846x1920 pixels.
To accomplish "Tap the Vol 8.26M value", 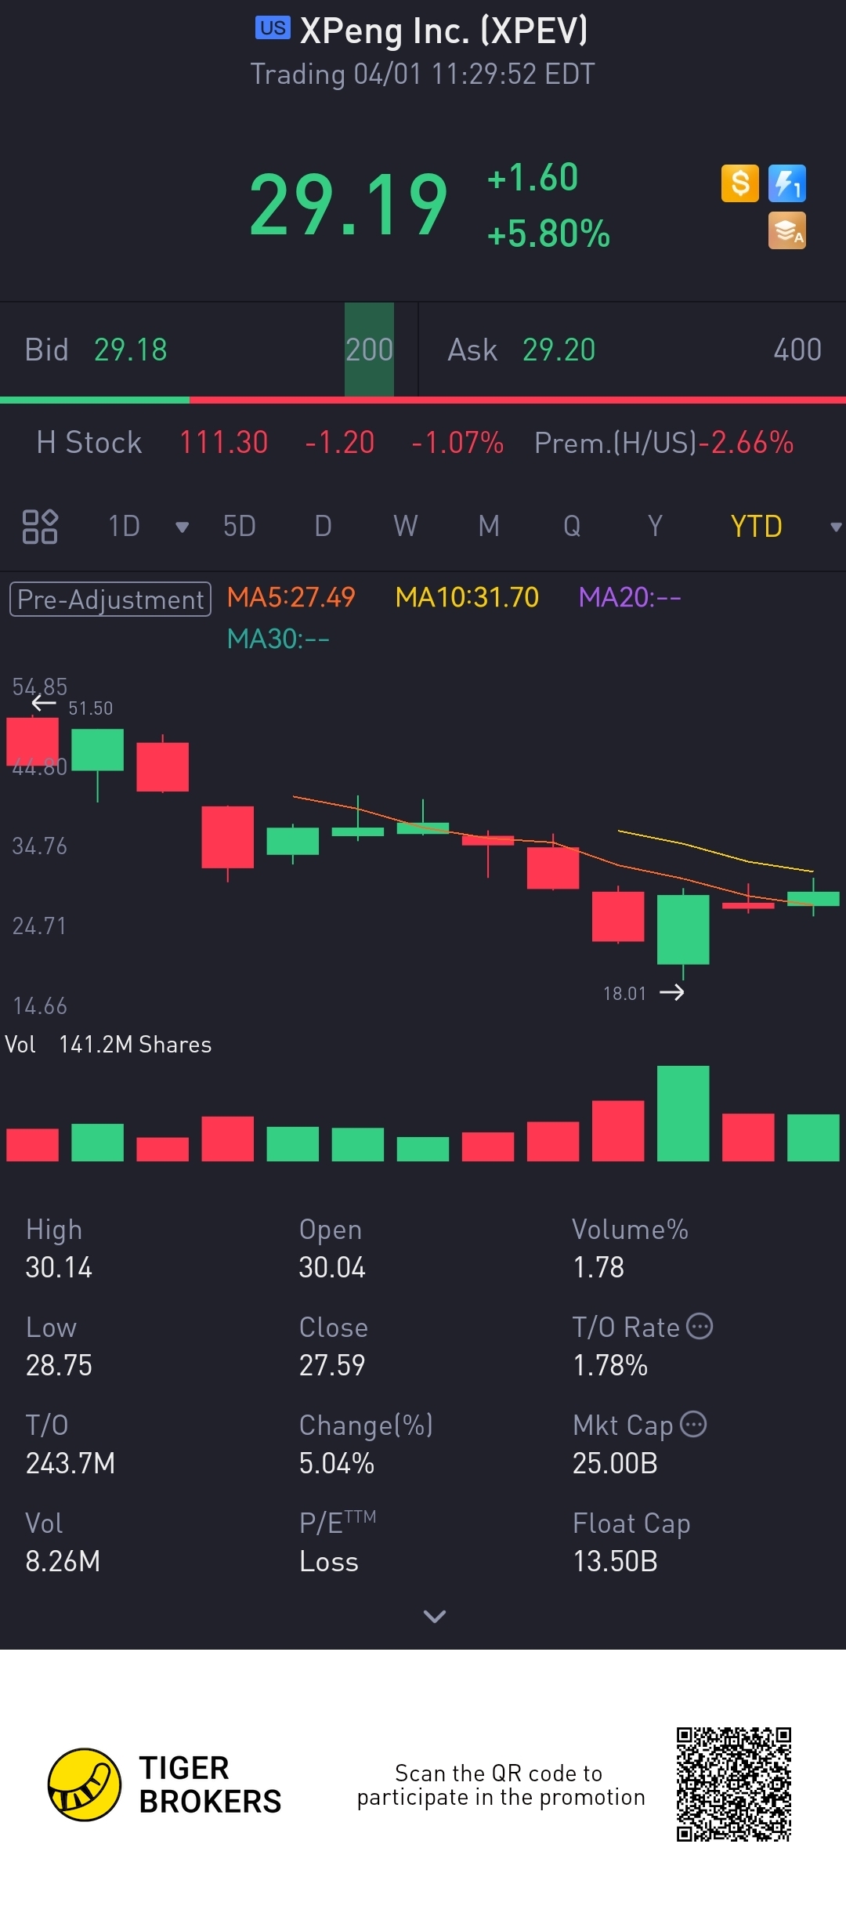I will pyautogui.click(x=63, y=1562).
